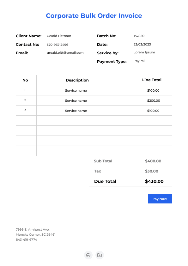The height and width of the screenshot is (266, 188).
Task: Select the Description column header
Action: tap(77, 80)
